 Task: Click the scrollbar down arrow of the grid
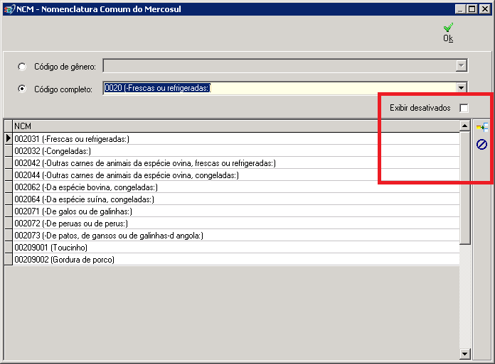coord(464,353)
